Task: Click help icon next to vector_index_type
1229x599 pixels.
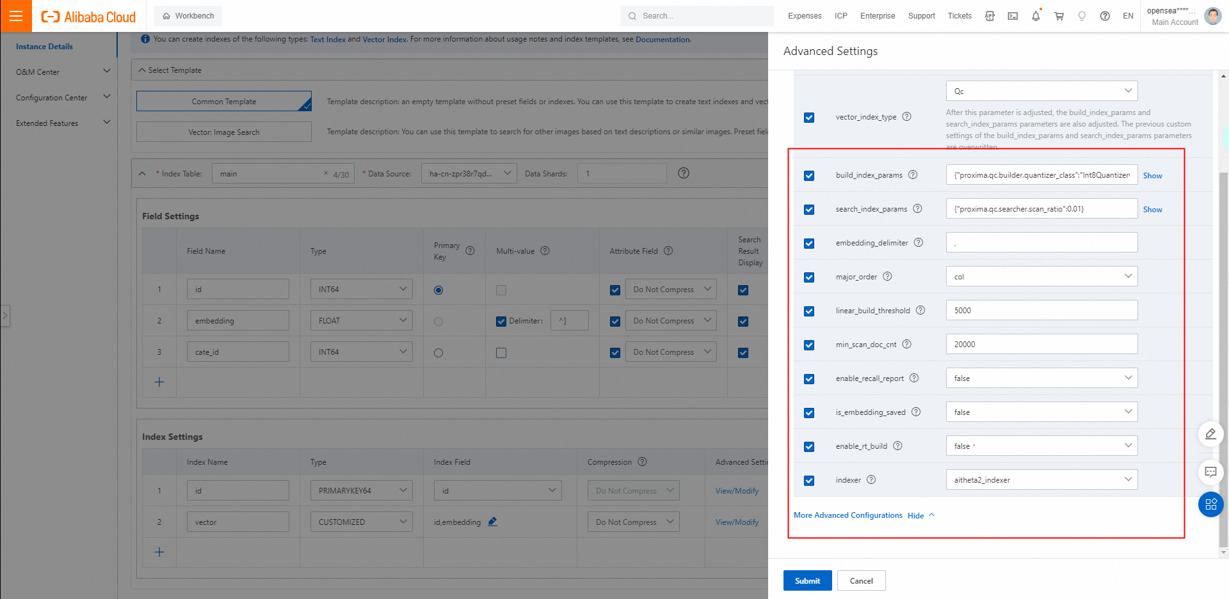Action: pos(906,116)
